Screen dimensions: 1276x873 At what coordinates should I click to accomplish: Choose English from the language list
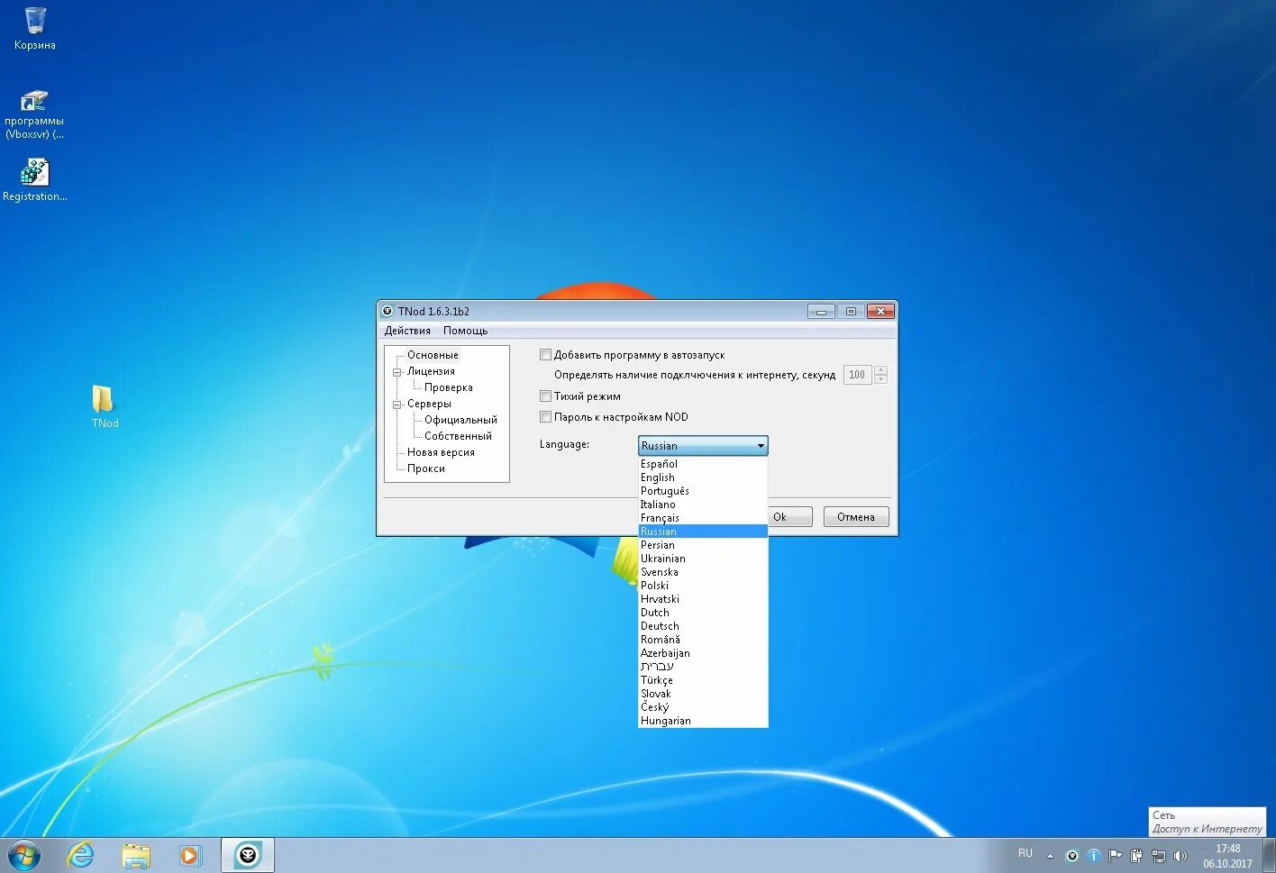703,477
